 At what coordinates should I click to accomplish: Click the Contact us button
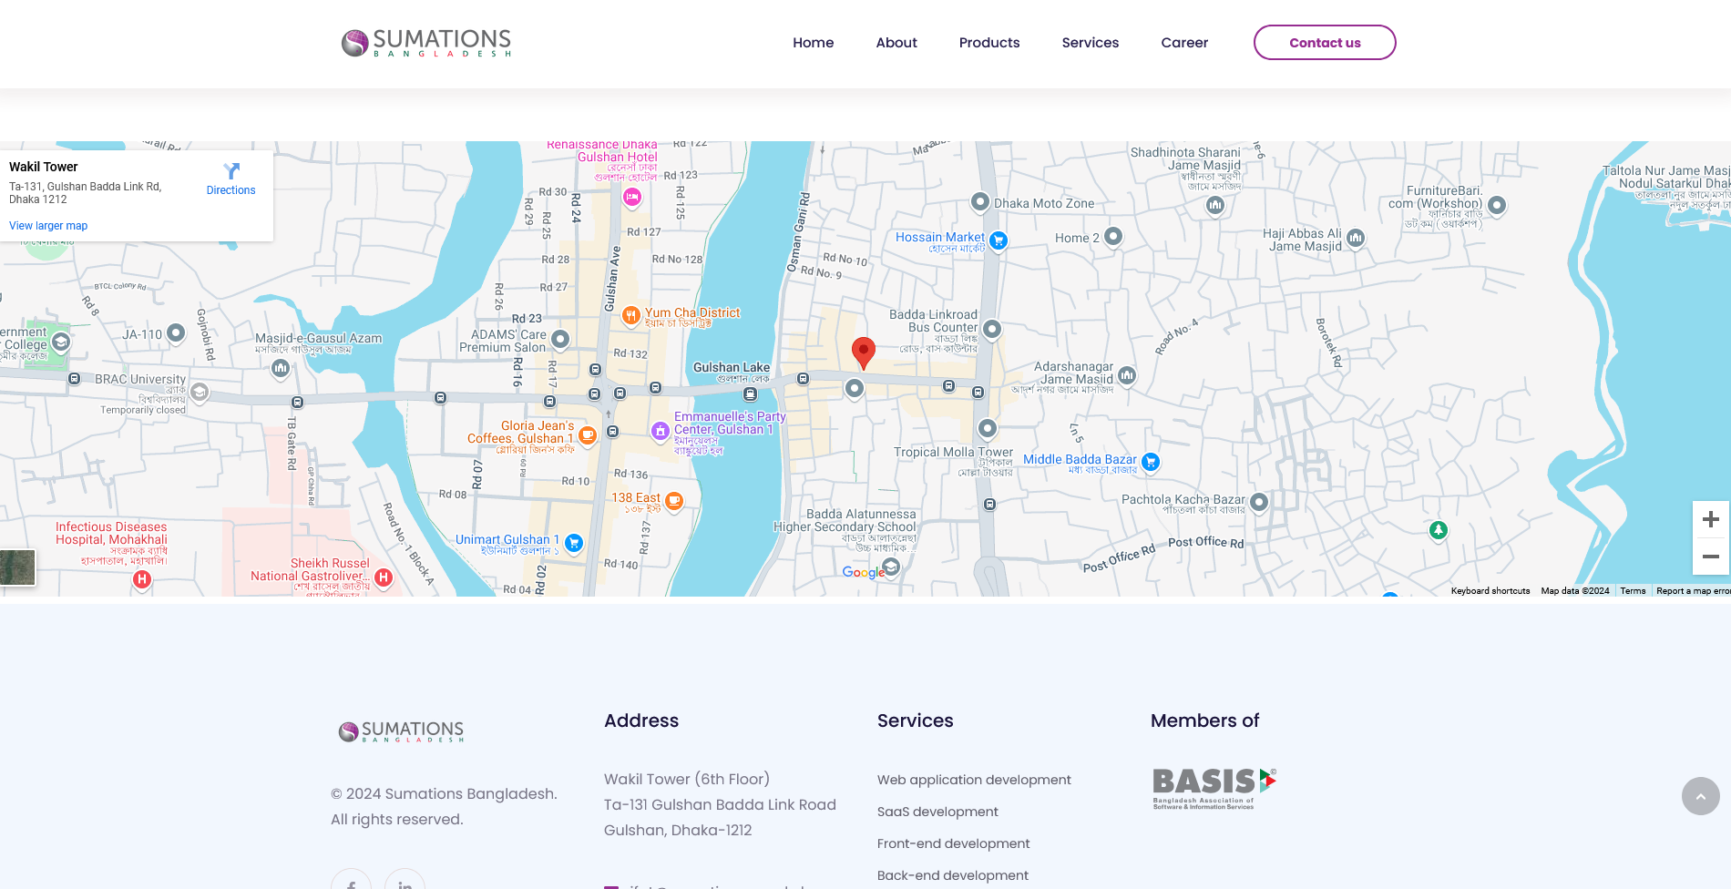click(x=1325, y=42)
